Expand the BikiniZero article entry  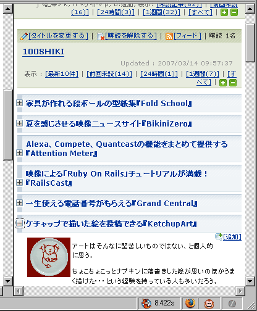click(19, 123)
